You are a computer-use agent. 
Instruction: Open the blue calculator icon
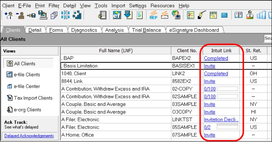[224, 15]
